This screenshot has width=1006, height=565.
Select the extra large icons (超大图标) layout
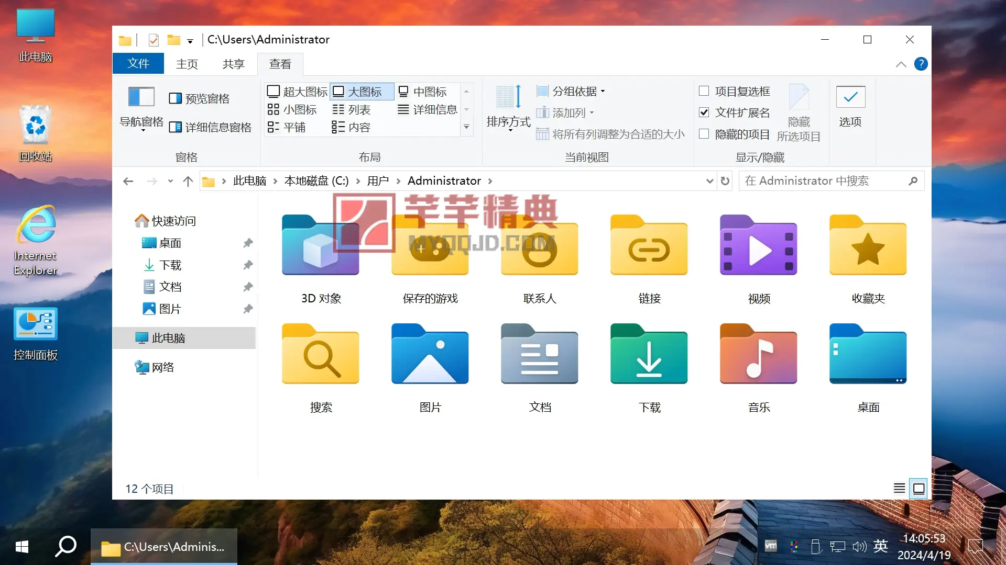click(x=297, y=92)
